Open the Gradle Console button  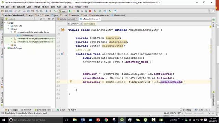tap(202, 110)
